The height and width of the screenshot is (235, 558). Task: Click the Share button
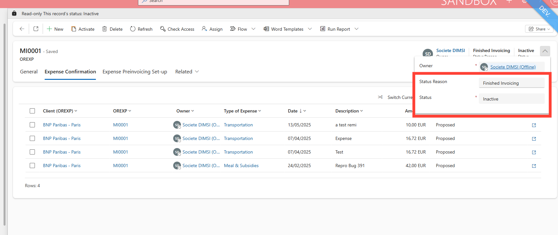(x=539, y=29)
